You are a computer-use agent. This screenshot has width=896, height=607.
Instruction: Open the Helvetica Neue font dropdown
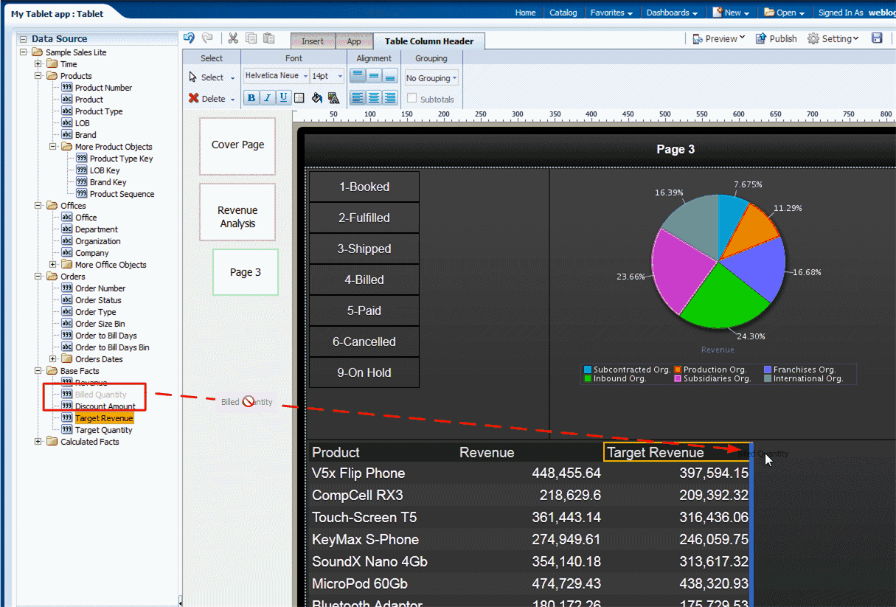point(277,76)
